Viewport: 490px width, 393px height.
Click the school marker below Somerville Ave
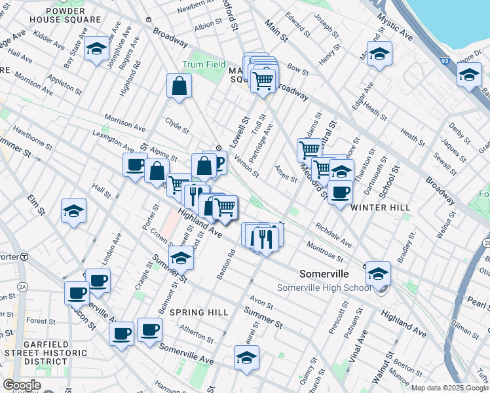(x=246, y=358)
